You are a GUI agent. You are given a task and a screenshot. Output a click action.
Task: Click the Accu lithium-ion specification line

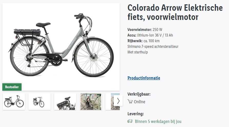pyautogui.click(x=150, y=35)
